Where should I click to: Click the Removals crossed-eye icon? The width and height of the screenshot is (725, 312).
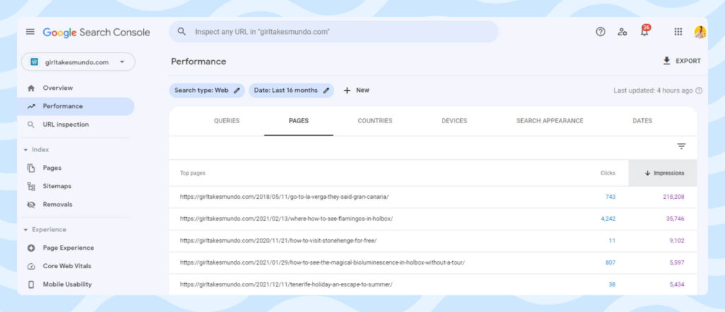click(x=31, y=204)
